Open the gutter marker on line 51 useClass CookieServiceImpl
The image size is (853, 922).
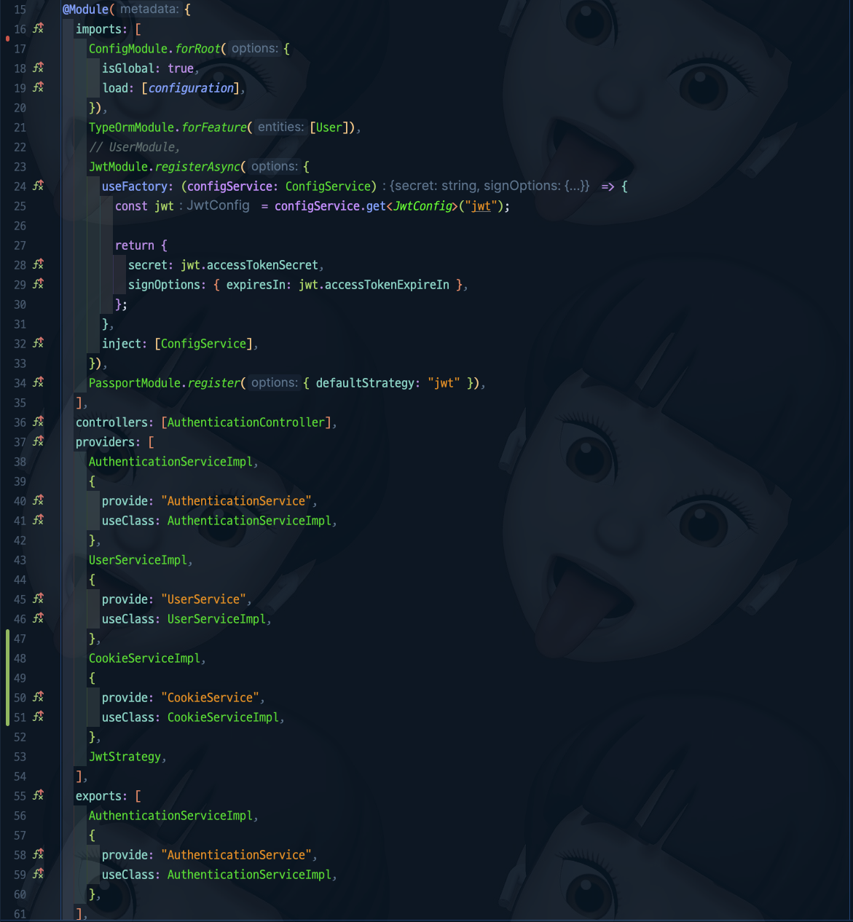pyautogui.click(x=39, y=717)
